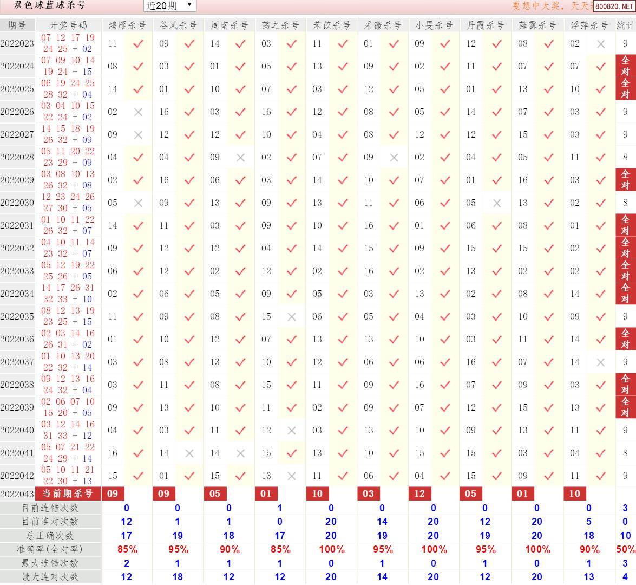
Task: Click the checkmark in 芣苡杀号 for 2022036
Action: click(343, 339)
